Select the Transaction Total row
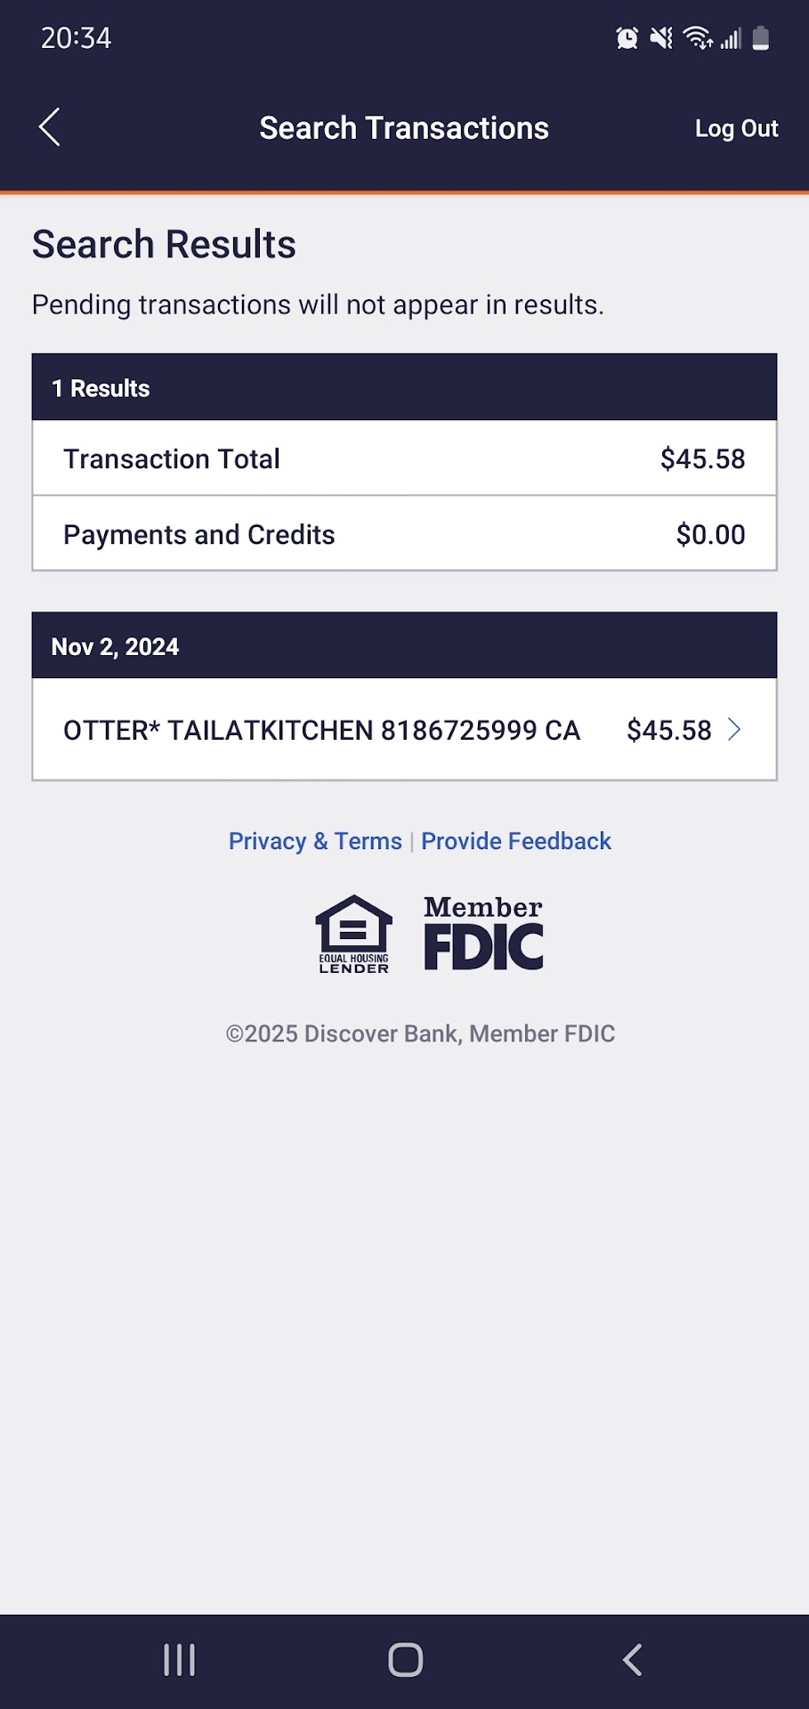This screenshot has height=1709, width=809. pyautogui.click(x=404, y=458)
